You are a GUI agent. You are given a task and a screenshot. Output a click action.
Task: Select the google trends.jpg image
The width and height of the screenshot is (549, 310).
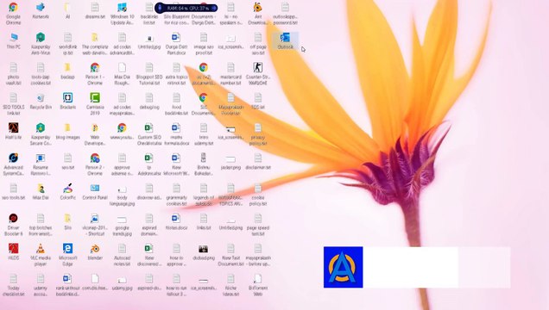pyautogui.click(x=123, y=225)
